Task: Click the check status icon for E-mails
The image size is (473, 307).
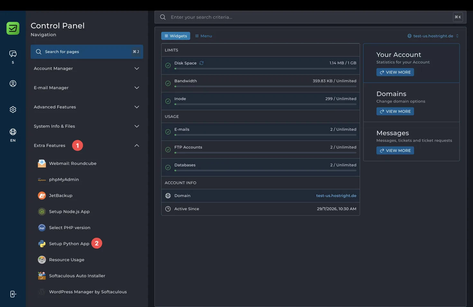Action: point(168,132)
